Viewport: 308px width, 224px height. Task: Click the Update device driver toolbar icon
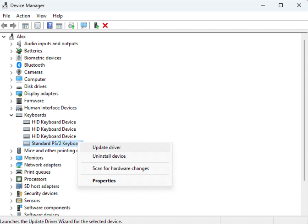pos(96,26)
